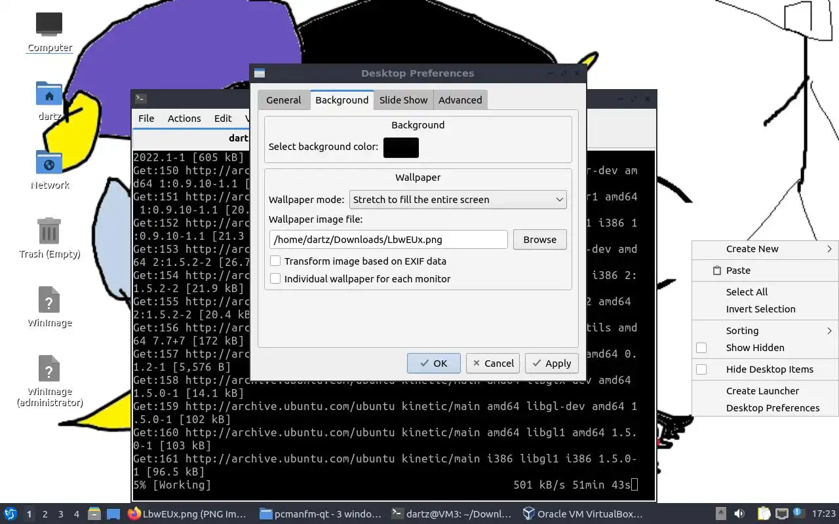Open the file manager launcher in the panel
Screen dimensions: 839x524
coord(94,514)
